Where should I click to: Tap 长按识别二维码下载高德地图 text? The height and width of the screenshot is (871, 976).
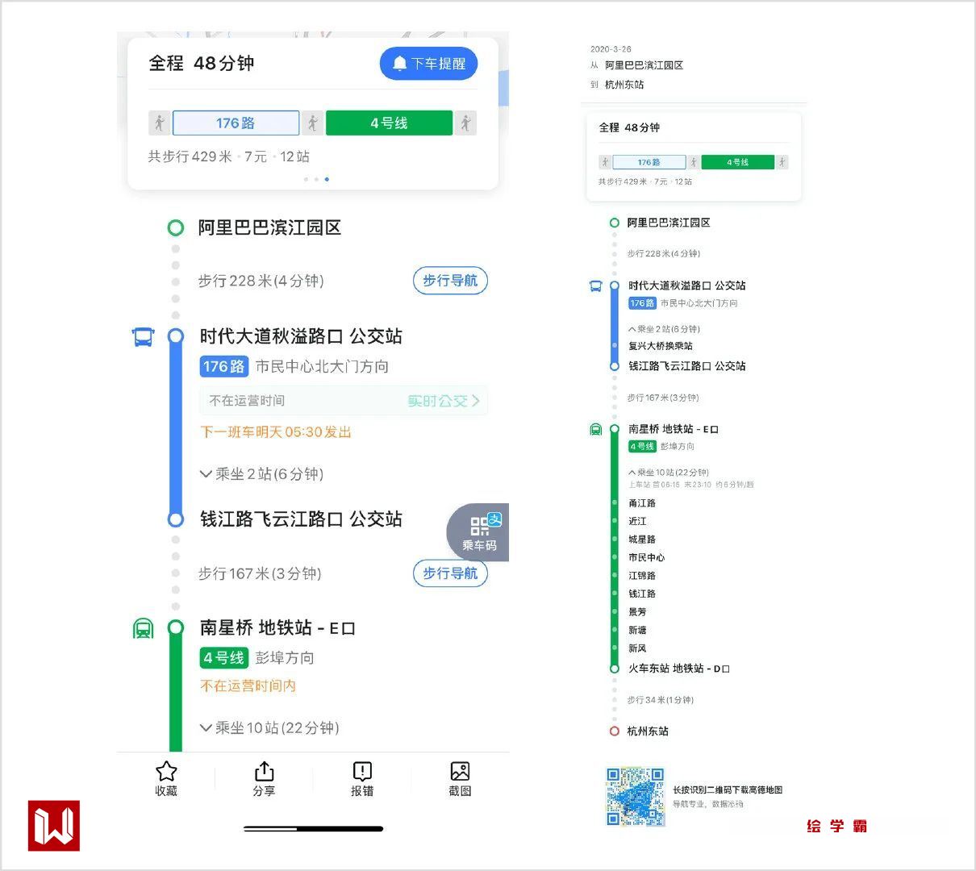coord(728,790)
